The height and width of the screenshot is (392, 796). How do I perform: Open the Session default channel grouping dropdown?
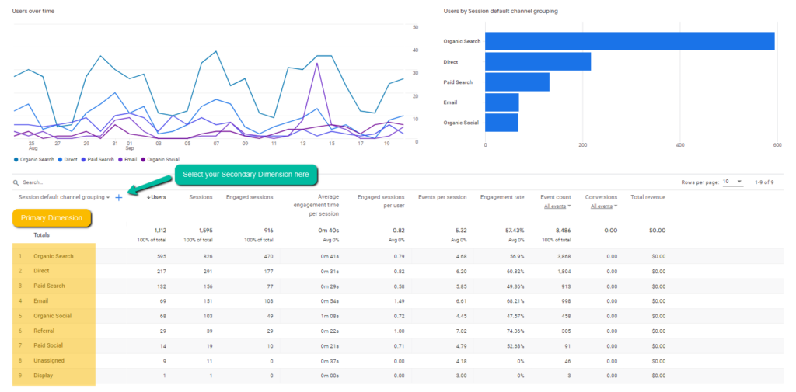pos(64,197)
